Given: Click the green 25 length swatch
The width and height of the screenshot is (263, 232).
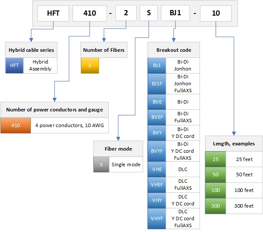Looking at the screenshot, I should tap(216, 159).
